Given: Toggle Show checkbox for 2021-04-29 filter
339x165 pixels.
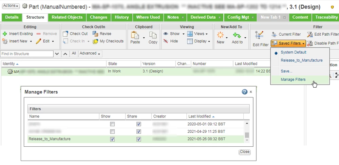Looking at the screenshot, I should click(112, 131).
